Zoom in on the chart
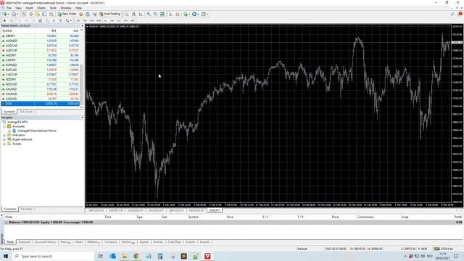The height and width of the screenshot is (261, 464). tap(149, 14)
